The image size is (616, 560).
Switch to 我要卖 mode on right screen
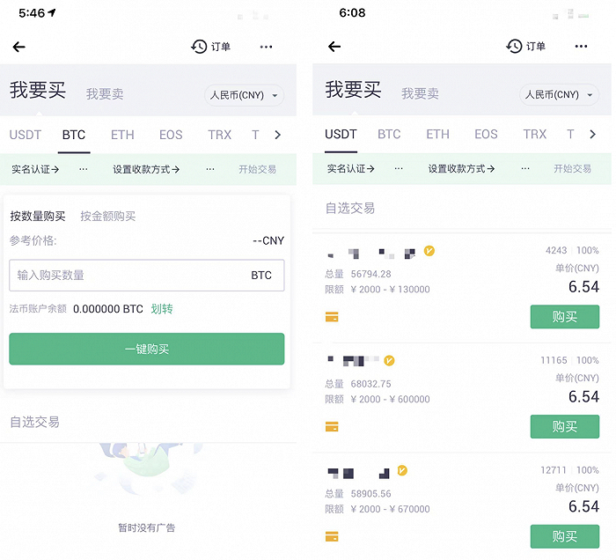(x=420, y=93)
